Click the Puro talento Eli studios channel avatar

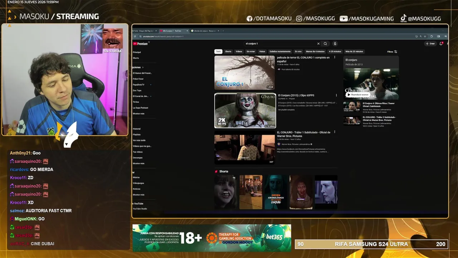coord(279,69)
